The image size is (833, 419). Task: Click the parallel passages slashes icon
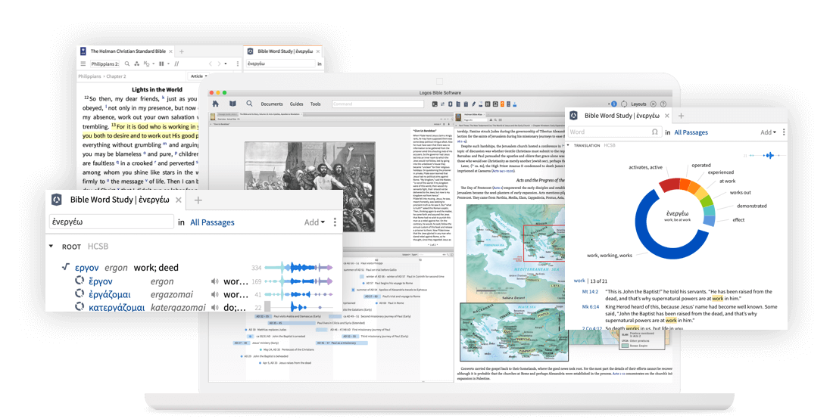pos(177,64)
